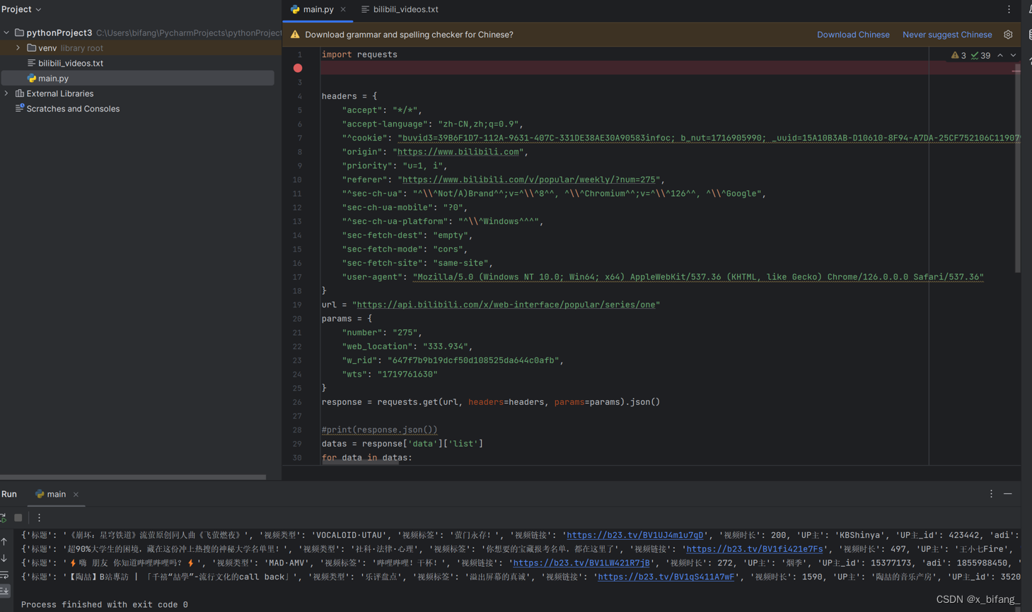Viewport: 1032px width, 612px height.
Task: Click the venv folder icon
Action: [x=32, y=48]
